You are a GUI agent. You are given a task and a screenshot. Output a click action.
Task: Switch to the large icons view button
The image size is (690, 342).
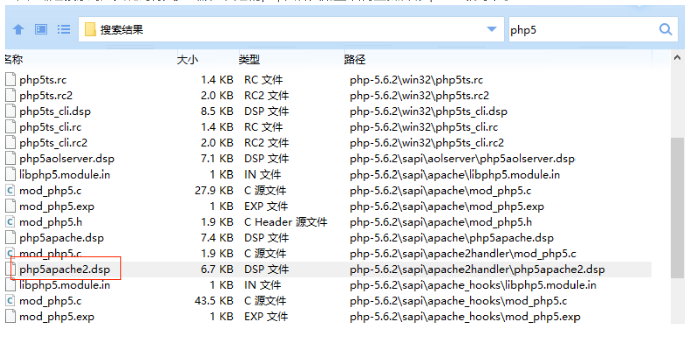coord(41,30)
